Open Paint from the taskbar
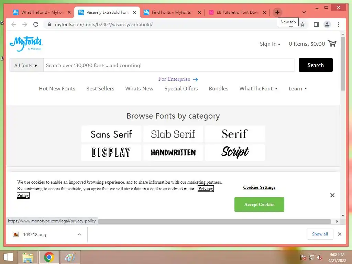 pyautogui.click(x=70, y=257)
